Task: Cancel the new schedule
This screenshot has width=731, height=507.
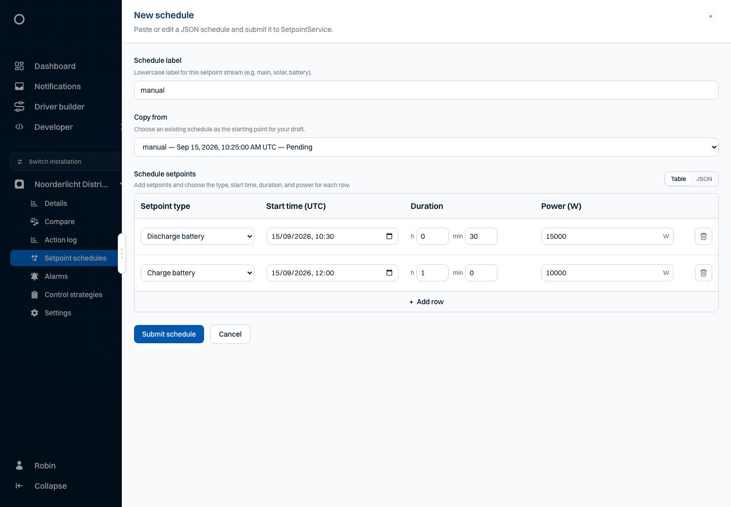Action: 230,334
